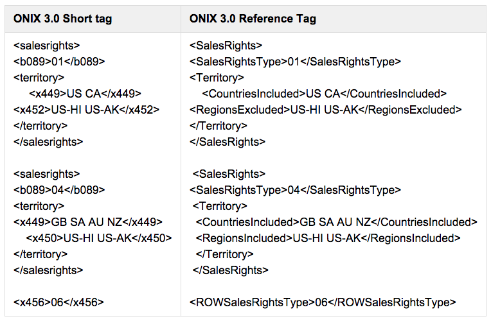491x321 pixels.
Task: Click the <x449>US CA</x449> line
Action: 85,94
